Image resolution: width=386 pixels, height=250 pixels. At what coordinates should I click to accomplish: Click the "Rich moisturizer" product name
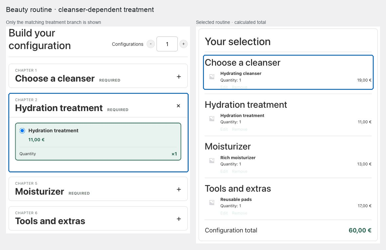[238, 157]
